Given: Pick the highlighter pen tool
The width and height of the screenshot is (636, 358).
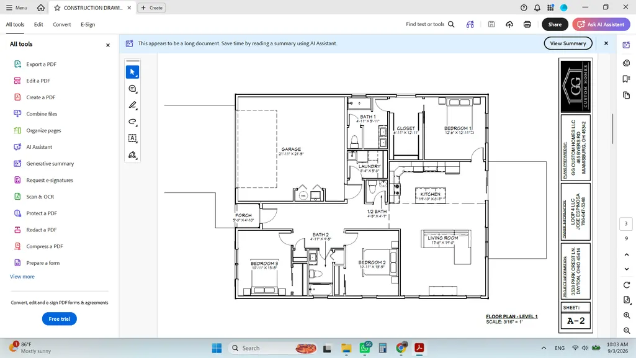Looking at the screenshot, I should point(132,105).
